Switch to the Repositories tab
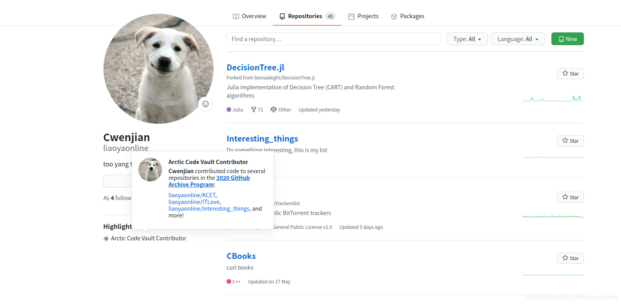Viewport: 621px width, 304px height. [x=307, y=16]
